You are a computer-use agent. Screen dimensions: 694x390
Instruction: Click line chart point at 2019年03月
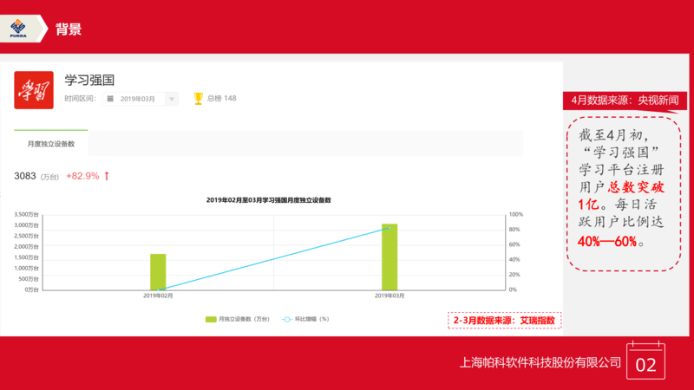tap(390, 227)
